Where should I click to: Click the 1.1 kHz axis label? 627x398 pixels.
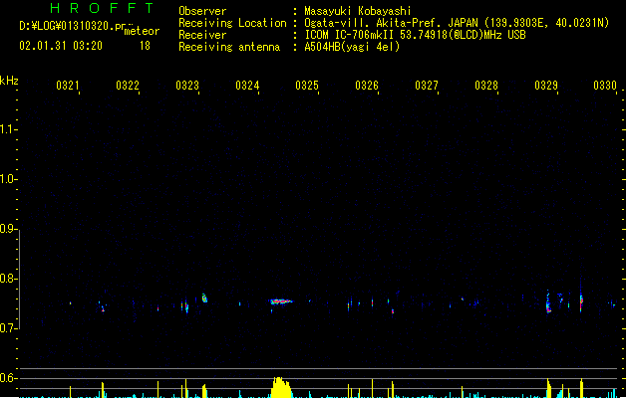click(8, 129)
